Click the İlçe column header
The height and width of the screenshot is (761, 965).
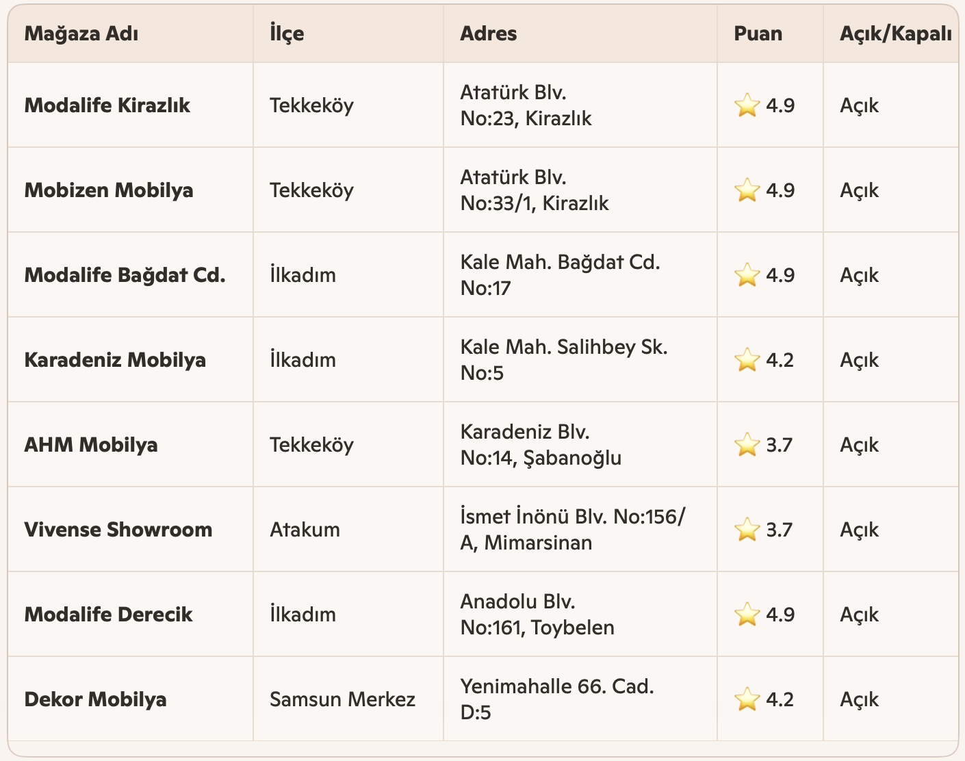(x=287, y=34)
